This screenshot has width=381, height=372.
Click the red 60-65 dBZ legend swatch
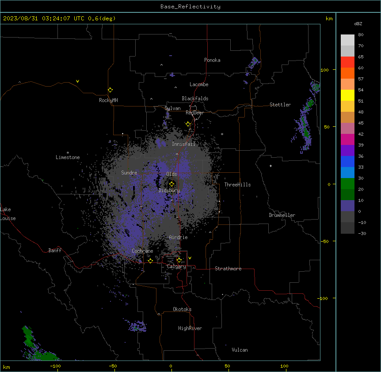coord(347,62)
